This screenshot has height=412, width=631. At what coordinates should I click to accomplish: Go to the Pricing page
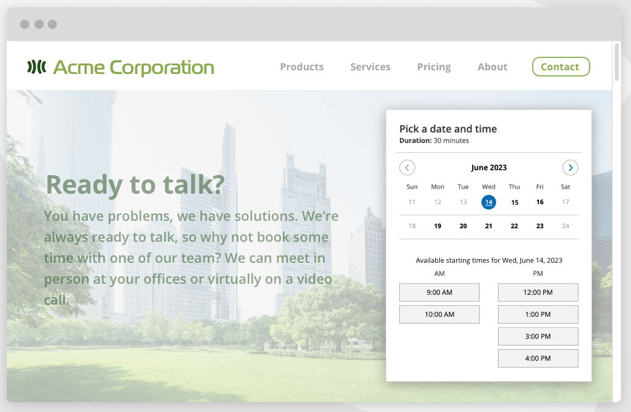[x=434, y=67]
